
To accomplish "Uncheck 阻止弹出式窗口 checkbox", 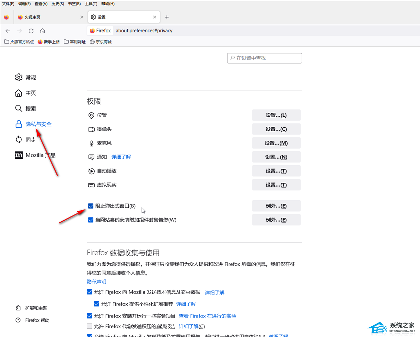I will [x=91, y=206].
